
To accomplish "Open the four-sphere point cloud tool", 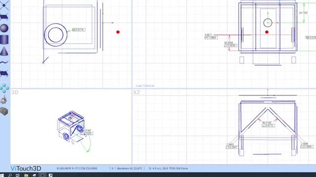I will (4, 88).
